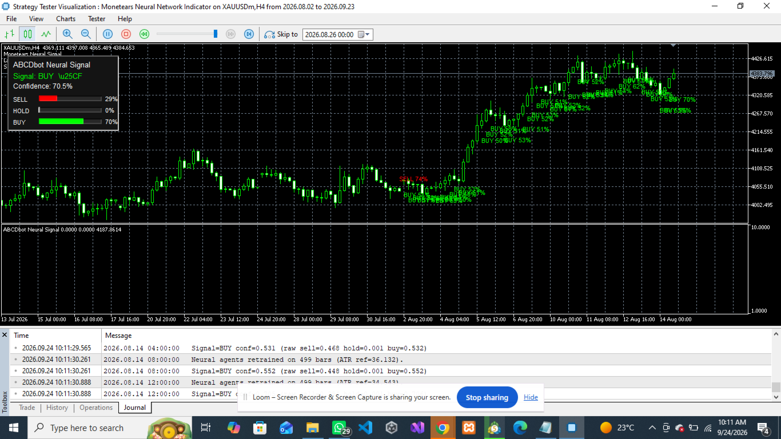The width and height of the screenshot is (781, 439).
Task: Close the Toolbox panel with X
Action: click(5, 334)
